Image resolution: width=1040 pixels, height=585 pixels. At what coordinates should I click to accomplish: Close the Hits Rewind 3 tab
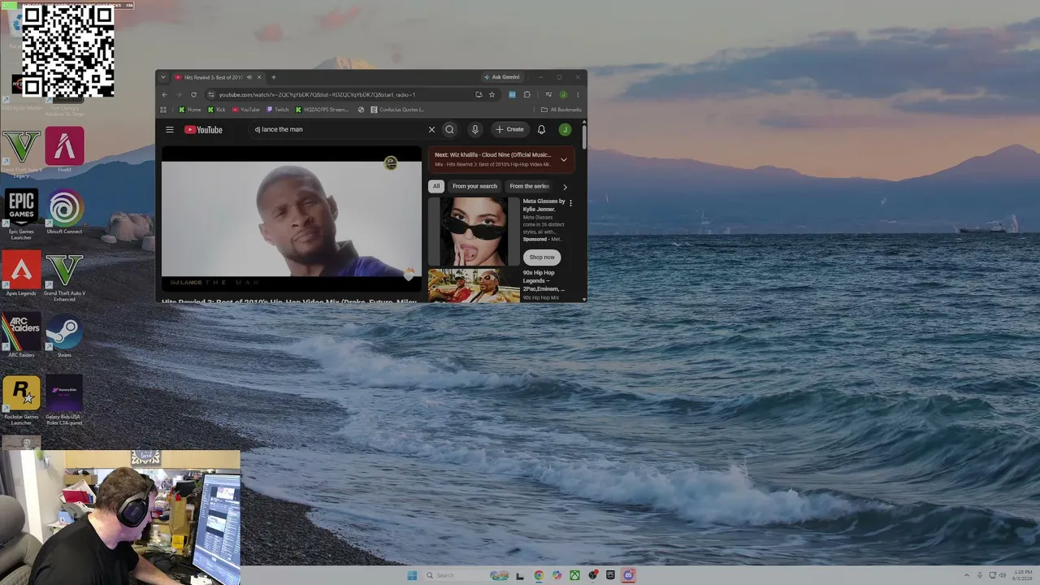coord(259,77)
